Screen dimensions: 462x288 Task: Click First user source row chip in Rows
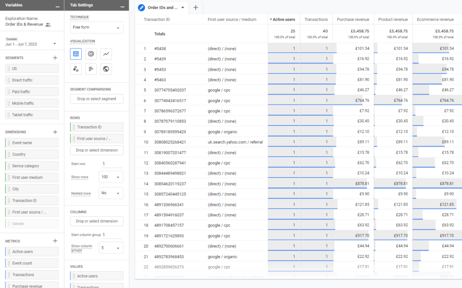coord(97,139)
